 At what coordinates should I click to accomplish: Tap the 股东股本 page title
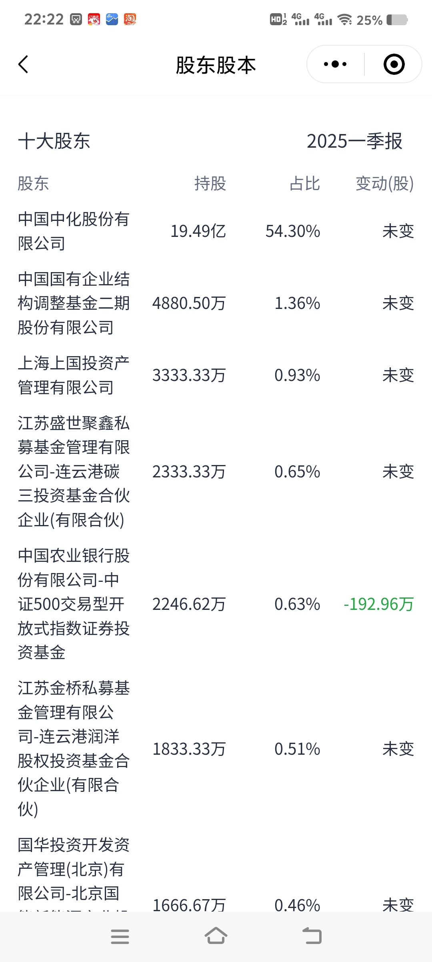tap(216, 65)
